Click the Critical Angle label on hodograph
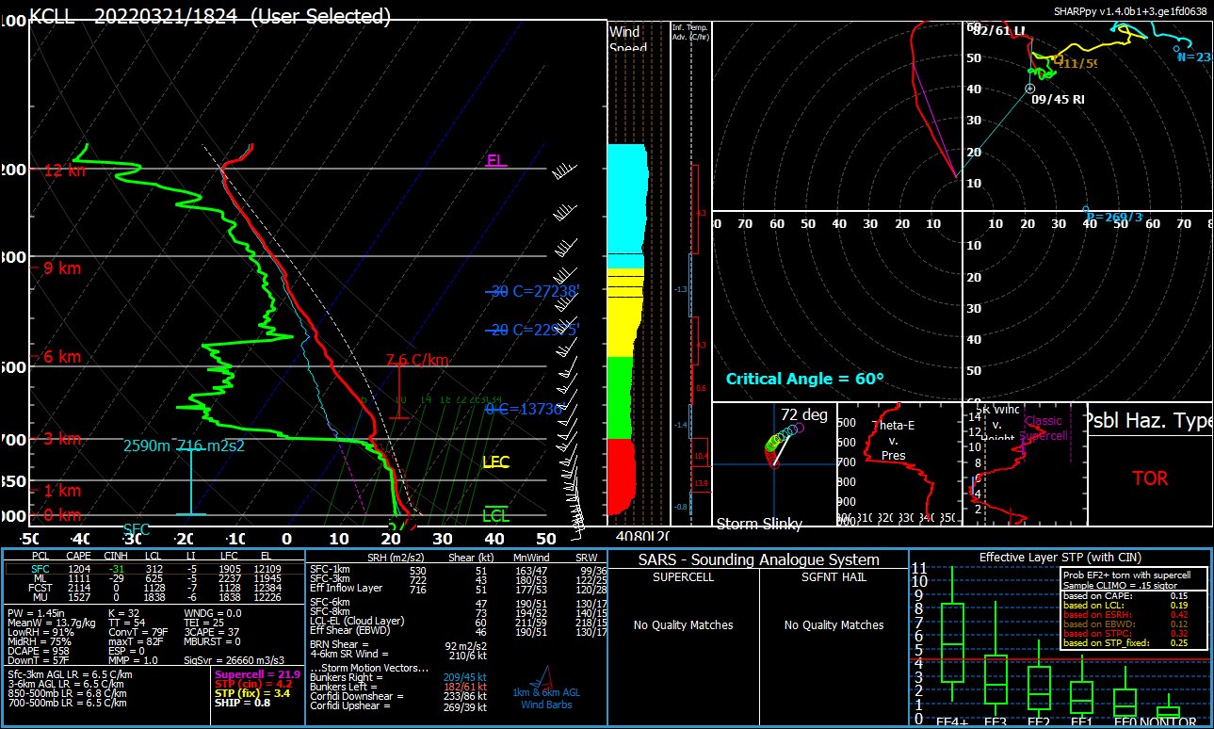The width and height of the screenshot is (1214, 729). (x=804, y=379)
